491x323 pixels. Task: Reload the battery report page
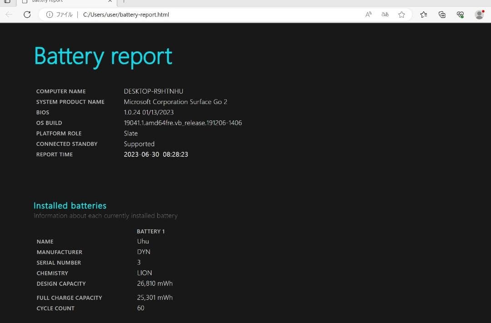(x=27, y=14)
